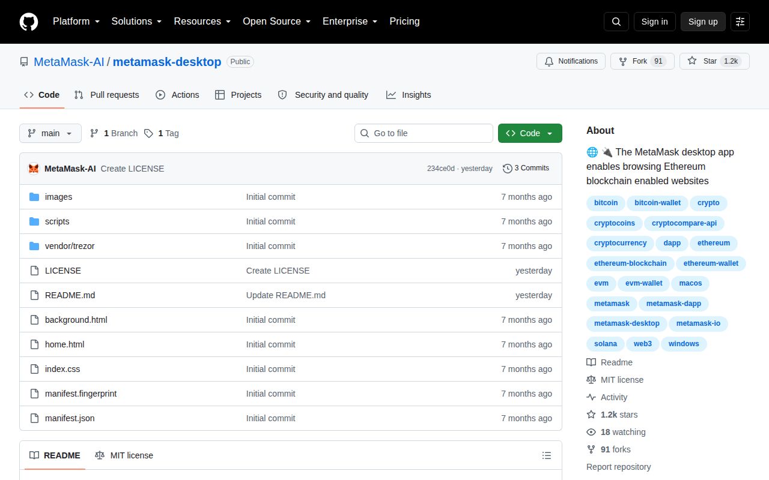The image size is (769, 480).
Task: Open the main branch selector dropdown
Action: 50,133
